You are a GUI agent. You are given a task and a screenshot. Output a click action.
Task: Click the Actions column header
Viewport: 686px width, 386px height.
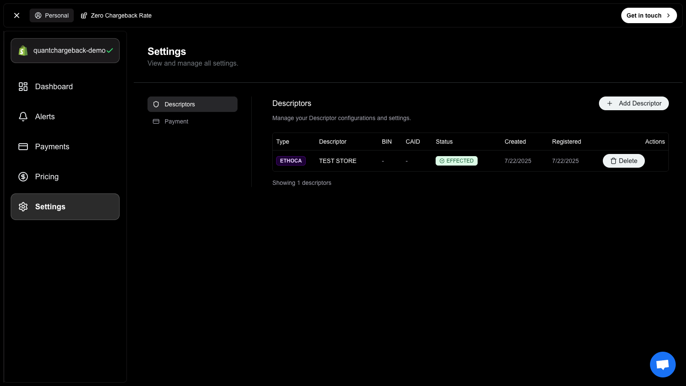point(655,142)
